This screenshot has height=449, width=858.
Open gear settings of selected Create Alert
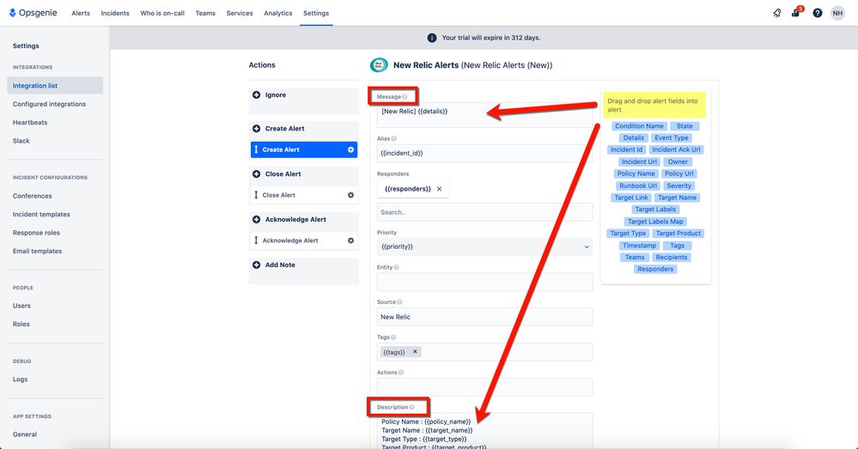click(350, 149)
